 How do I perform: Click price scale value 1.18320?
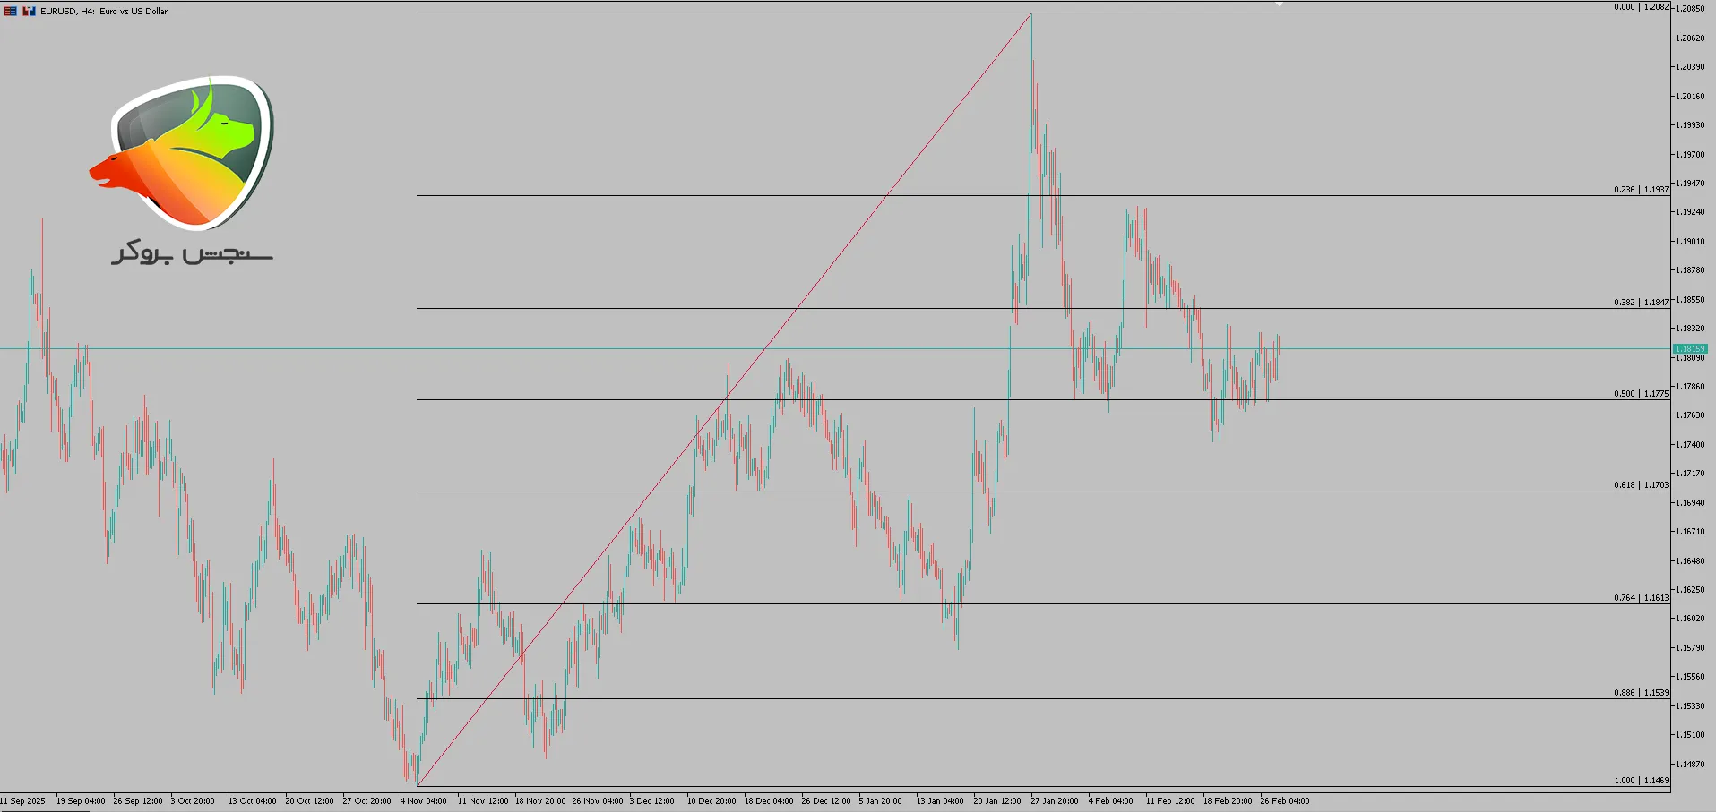(1690, 329)
